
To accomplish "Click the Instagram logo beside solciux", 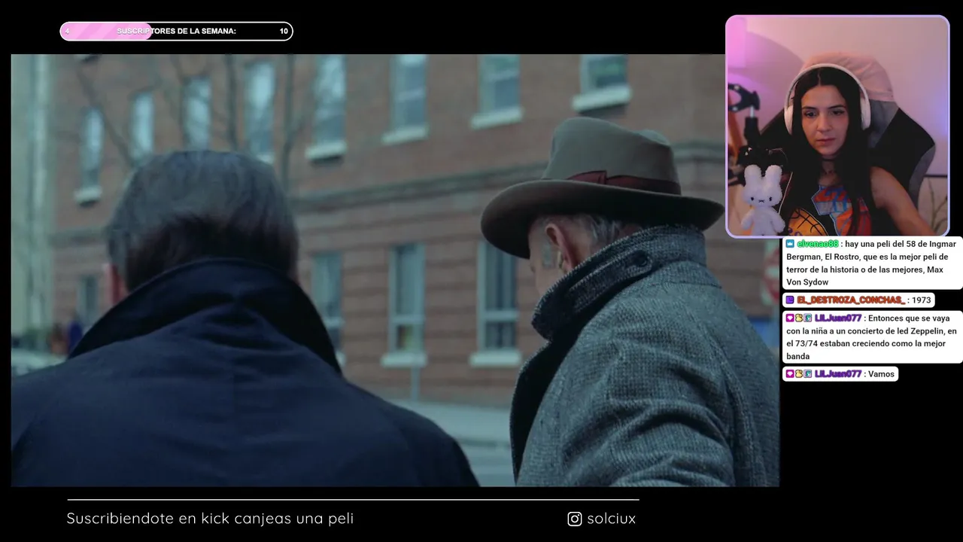I will (575, 519).
